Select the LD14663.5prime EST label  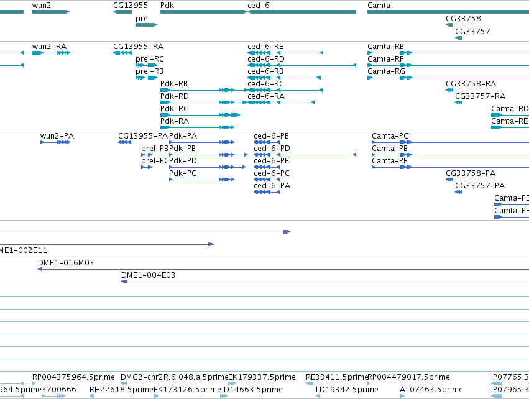pos(251,390)
